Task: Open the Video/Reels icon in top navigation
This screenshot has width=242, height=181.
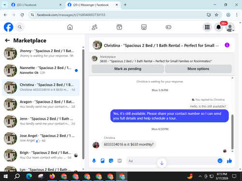Action: (119, 27)
